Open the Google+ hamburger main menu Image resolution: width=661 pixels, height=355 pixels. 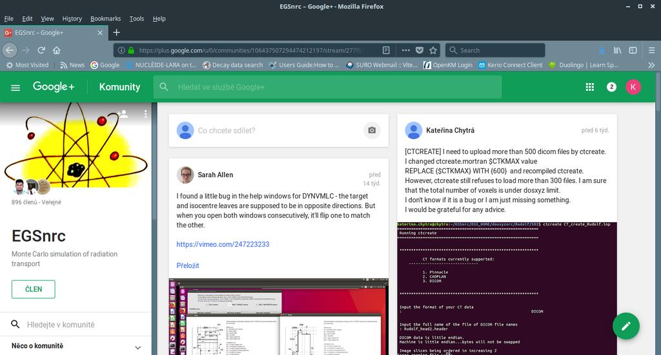[15, 88]
